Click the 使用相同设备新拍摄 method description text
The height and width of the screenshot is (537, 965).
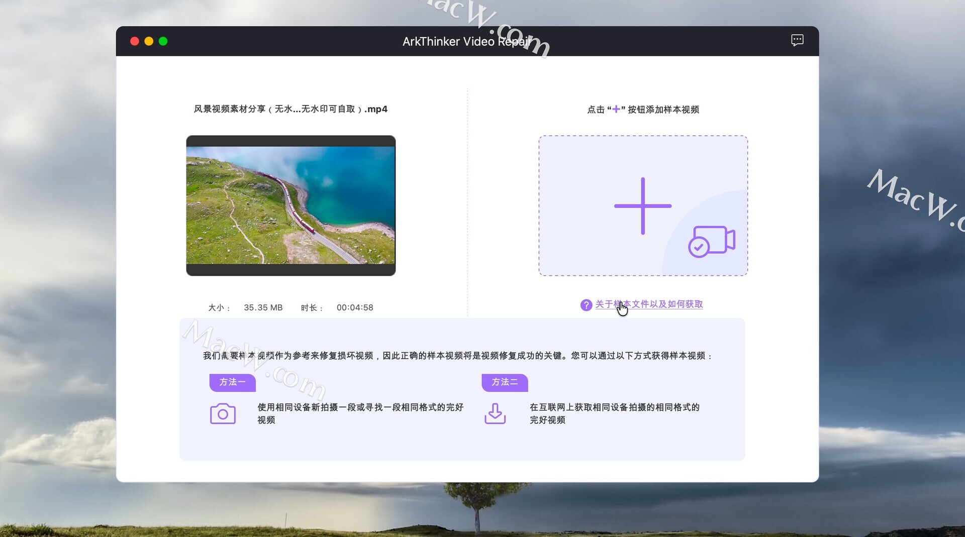[x=360, y=413]
